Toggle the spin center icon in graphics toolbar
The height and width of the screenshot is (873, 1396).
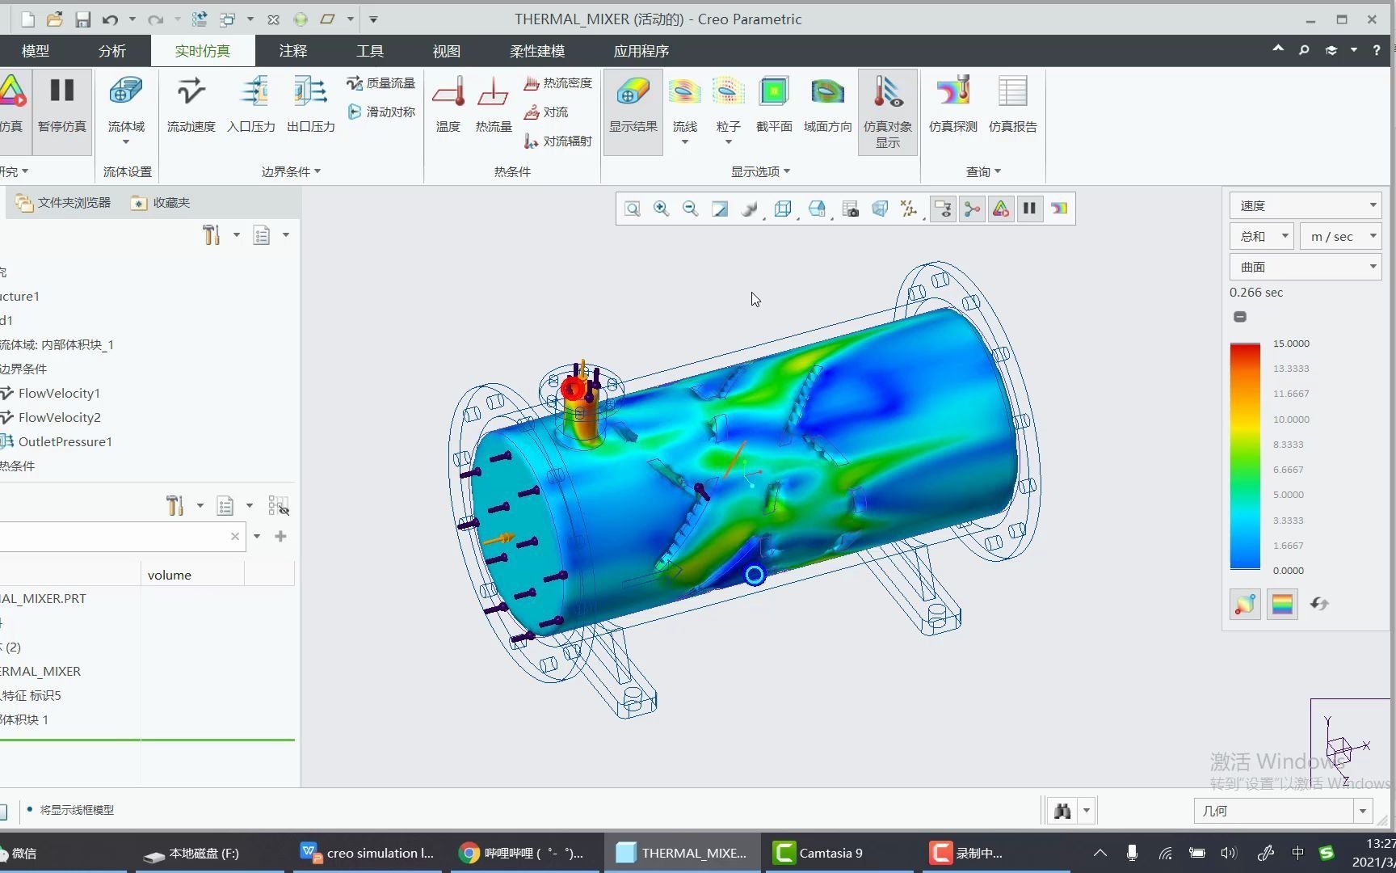coord(972,209)
